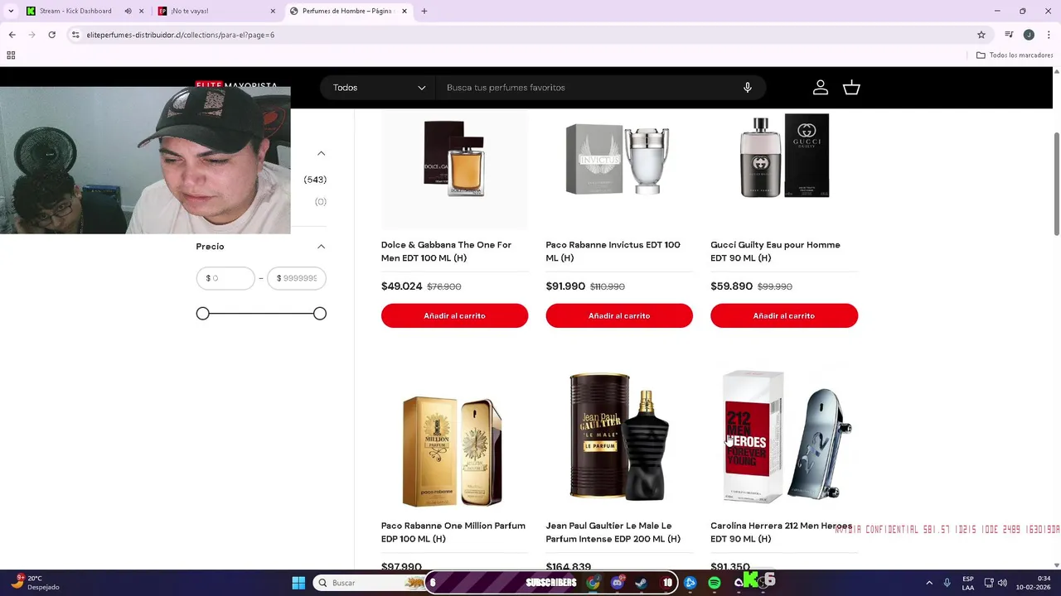Open Paco Rabanne Invictus EDT 100 ML link
The height and width of the screenshot is (596, 1061).
tap(613, 252)
